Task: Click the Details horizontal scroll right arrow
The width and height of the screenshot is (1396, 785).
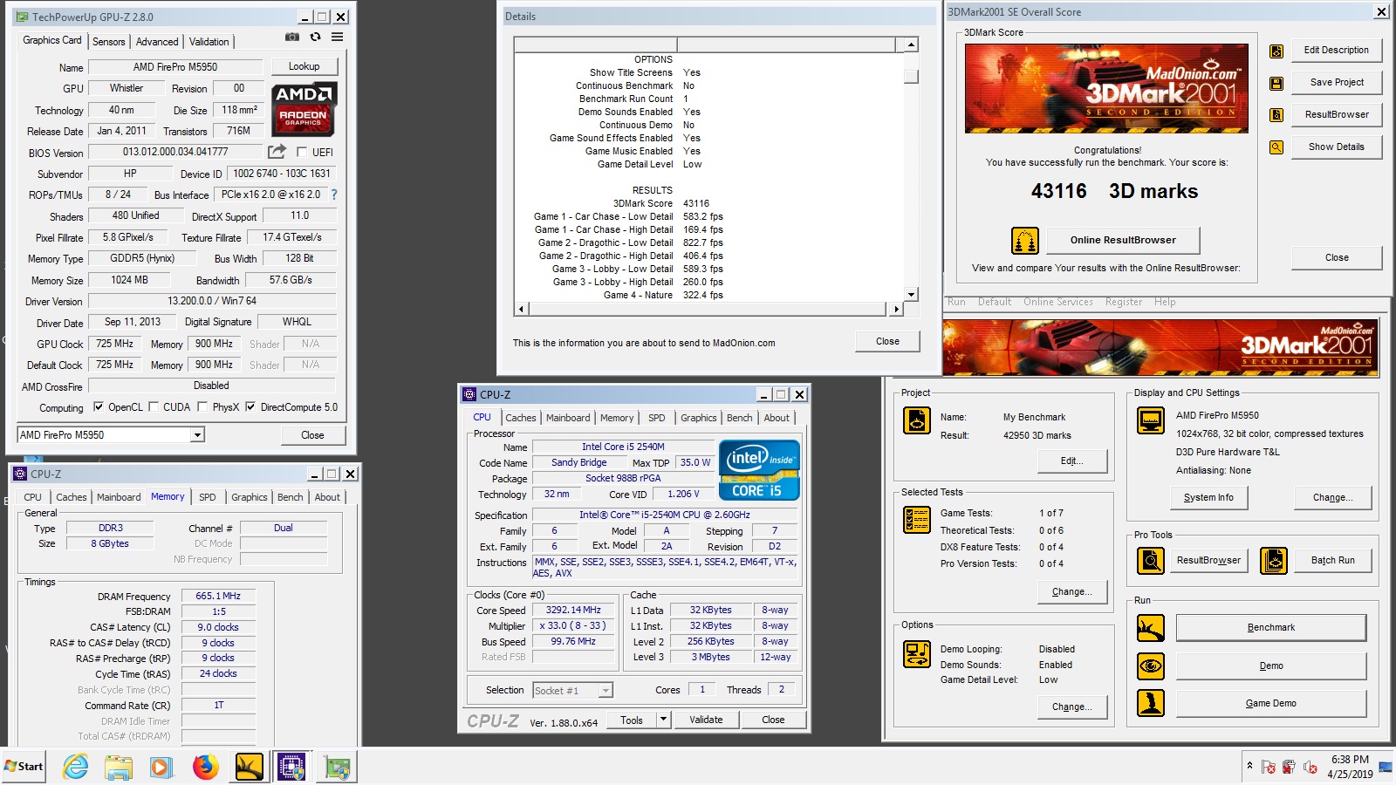Action: click(x=896, y=309)
